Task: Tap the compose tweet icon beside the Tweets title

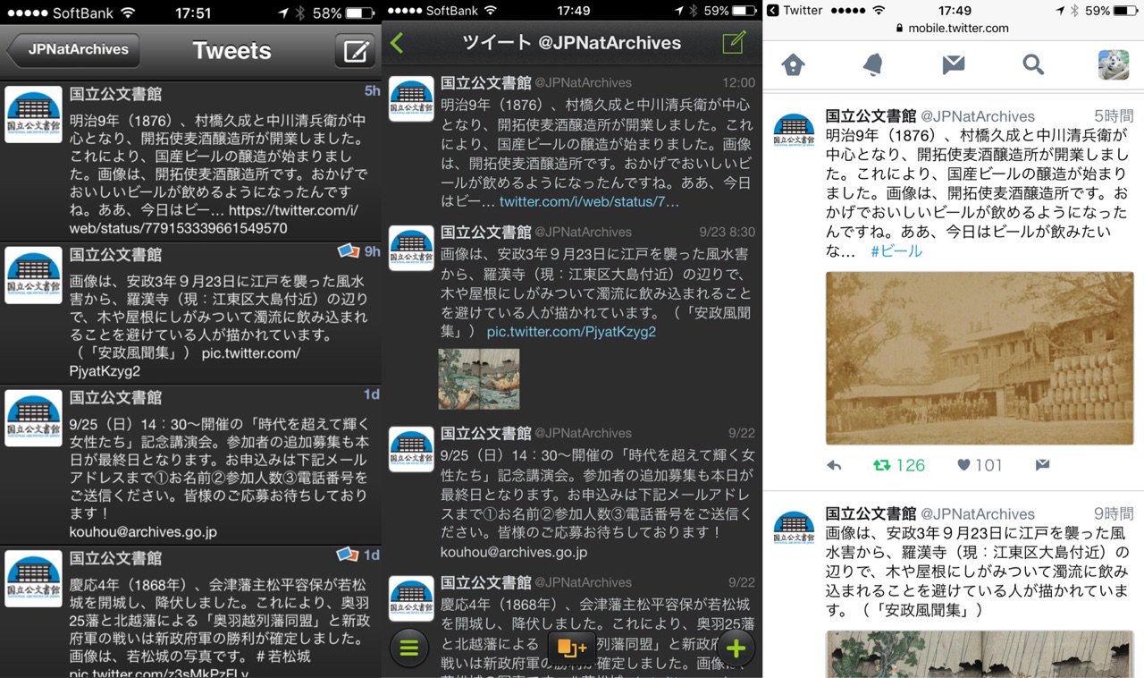Action: point(356,51)
